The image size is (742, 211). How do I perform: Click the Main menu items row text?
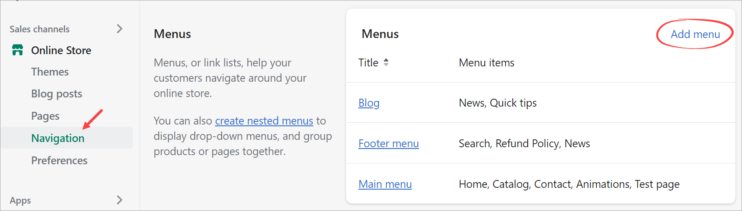point(569,184)
